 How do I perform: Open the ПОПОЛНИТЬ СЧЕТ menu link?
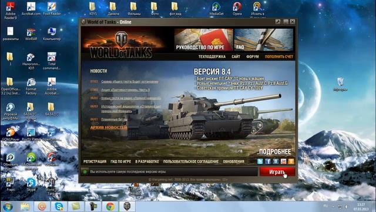click(x=279, y=57)
